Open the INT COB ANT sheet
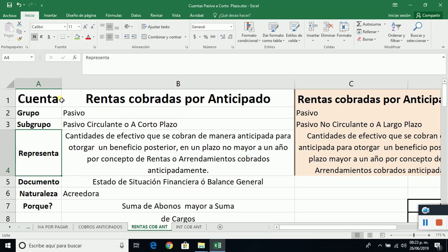Screen dimensions: 448x252 point(189,227)
